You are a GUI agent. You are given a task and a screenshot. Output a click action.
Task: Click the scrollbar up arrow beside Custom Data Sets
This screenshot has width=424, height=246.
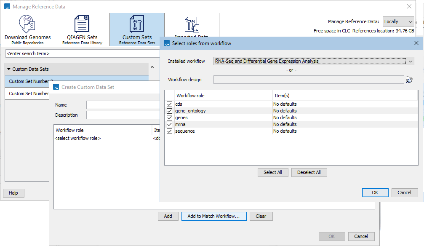[152, 67]
